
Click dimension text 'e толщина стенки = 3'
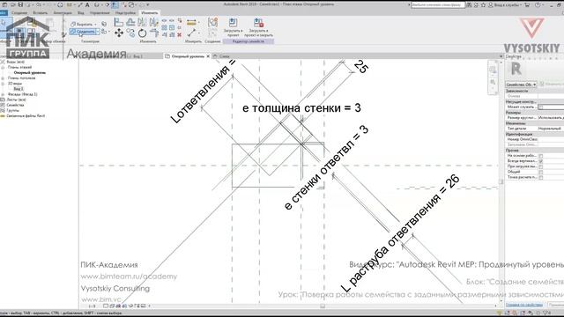(301, 107)
